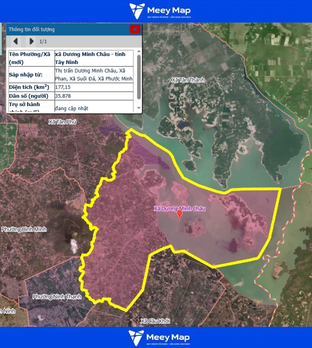Image resolution: width=312 pixels, height=348 pixels.
Task: Close the Thông tin đối tượng panel
Action: tap(135, 29)
